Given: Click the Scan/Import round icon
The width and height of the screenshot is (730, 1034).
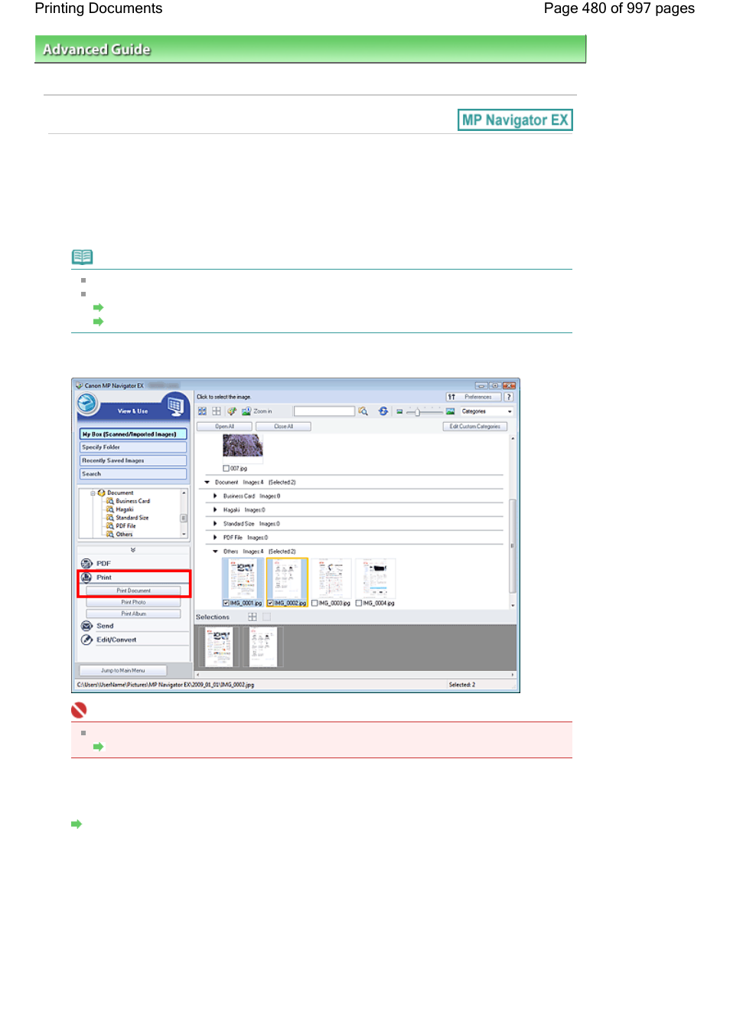Looking at the screenshot, I should [x=87, y=403].
